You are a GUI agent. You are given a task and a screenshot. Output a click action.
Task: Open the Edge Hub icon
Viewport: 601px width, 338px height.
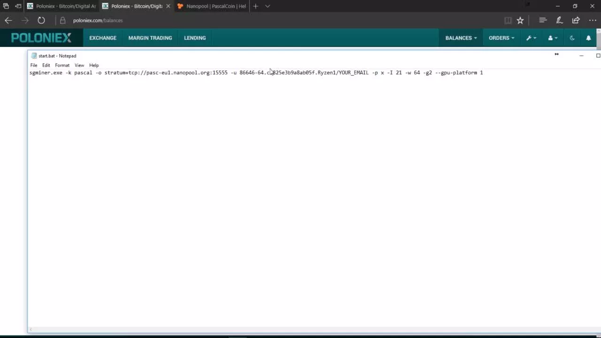click(543, 20)
